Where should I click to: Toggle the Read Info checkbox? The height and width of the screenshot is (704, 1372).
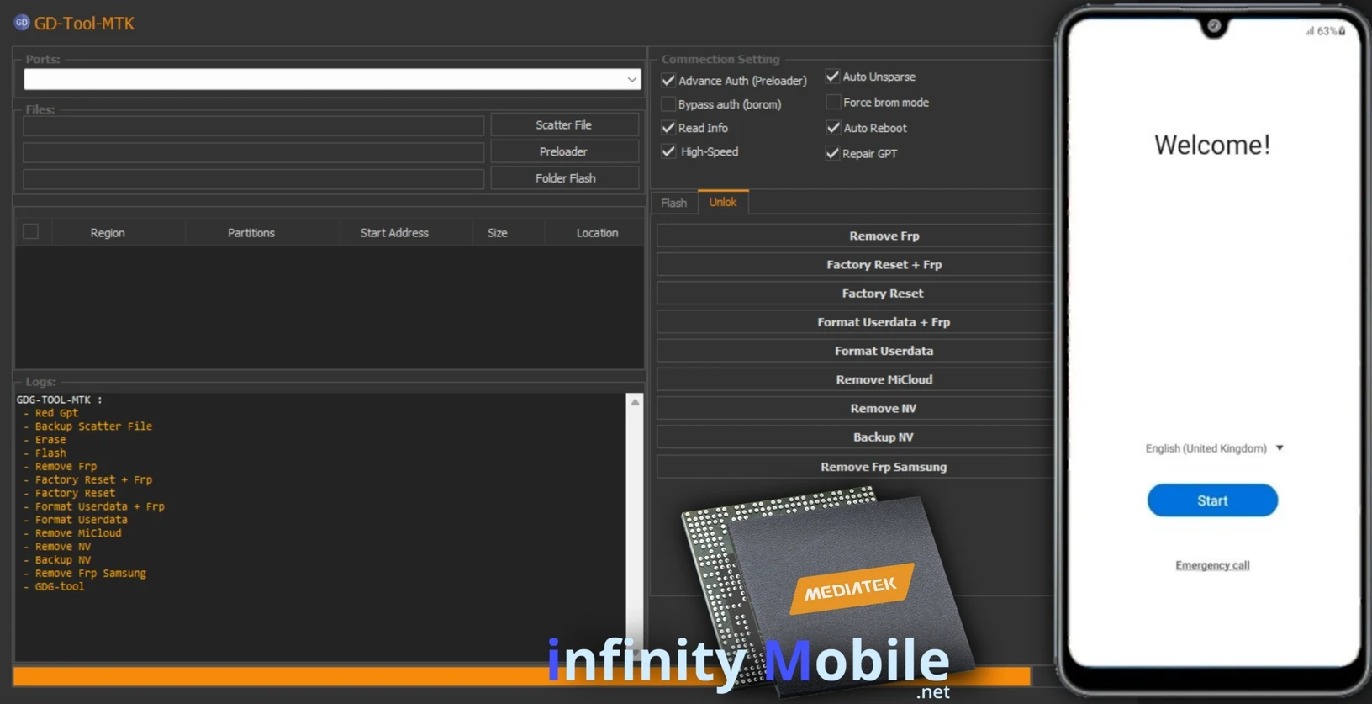tap(668, 127)
